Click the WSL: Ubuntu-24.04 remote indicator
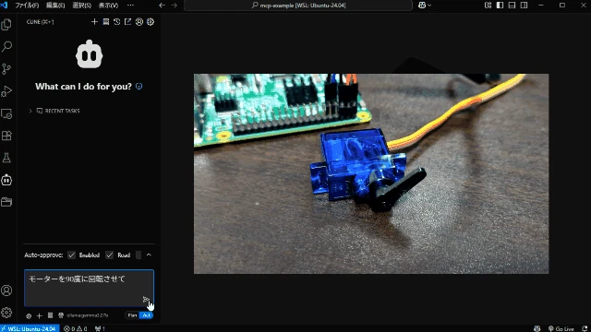591x332 pixels. tap(30, 328)
